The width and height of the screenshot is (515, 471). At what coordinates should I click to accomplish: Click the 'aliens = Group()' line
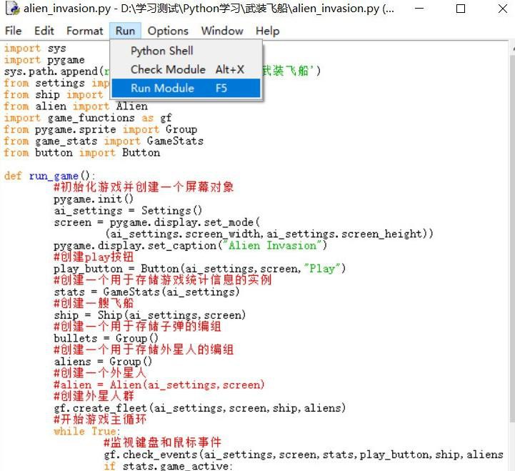(x=103, y=362)
